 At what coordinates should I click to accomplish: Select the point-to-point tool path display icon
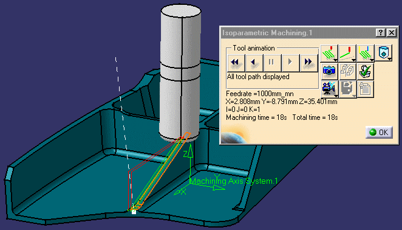[347, 53]
